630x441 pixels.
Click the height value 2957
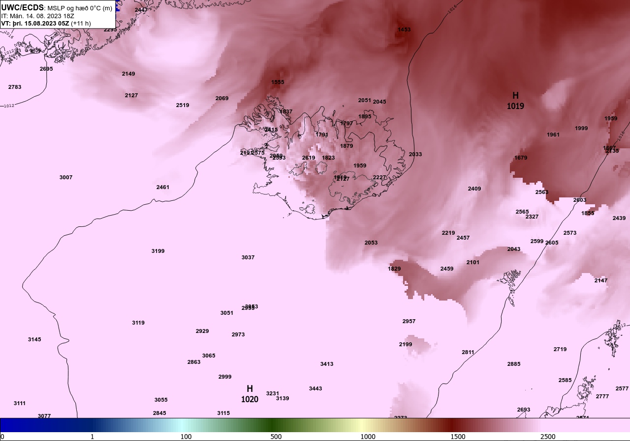click(x=409, y=321)
